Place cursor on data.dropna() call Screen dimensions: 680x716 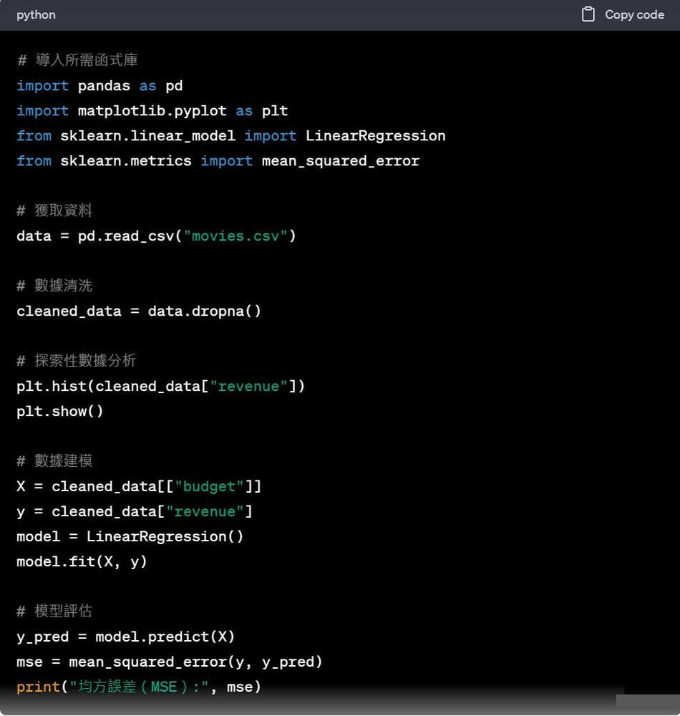(x=204, y=311)
